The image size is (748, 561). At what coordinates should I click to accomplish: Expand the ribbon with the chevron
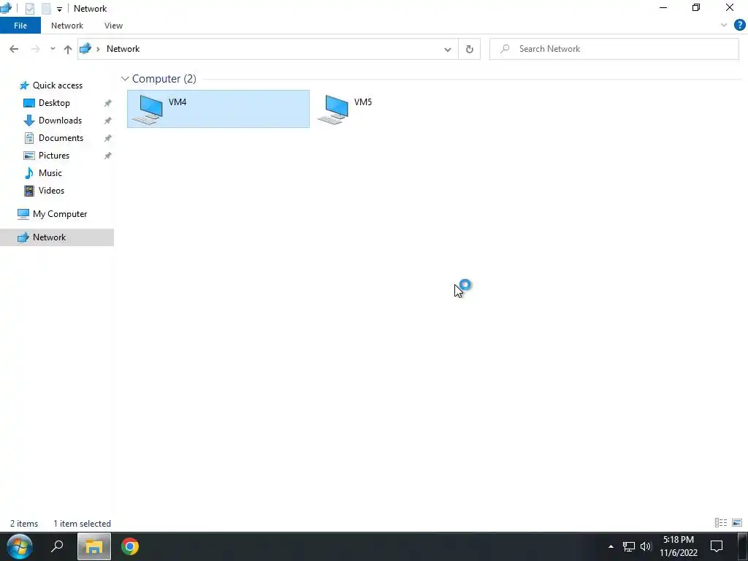pyautogui.click(x=724, y=26)
